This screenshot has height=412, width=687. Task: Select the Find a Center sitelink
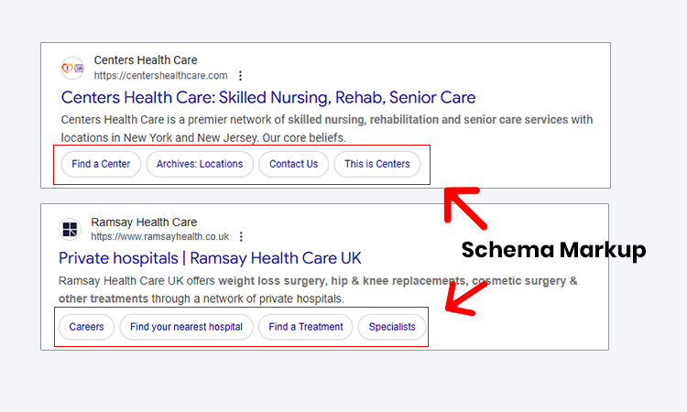(101, 164)
